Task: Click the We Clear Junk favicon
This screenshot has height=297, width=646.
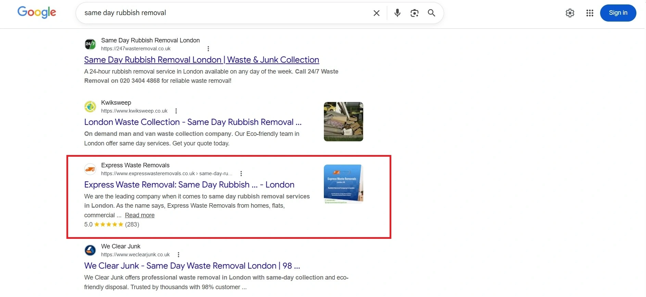Action: [x=90, y=250]
